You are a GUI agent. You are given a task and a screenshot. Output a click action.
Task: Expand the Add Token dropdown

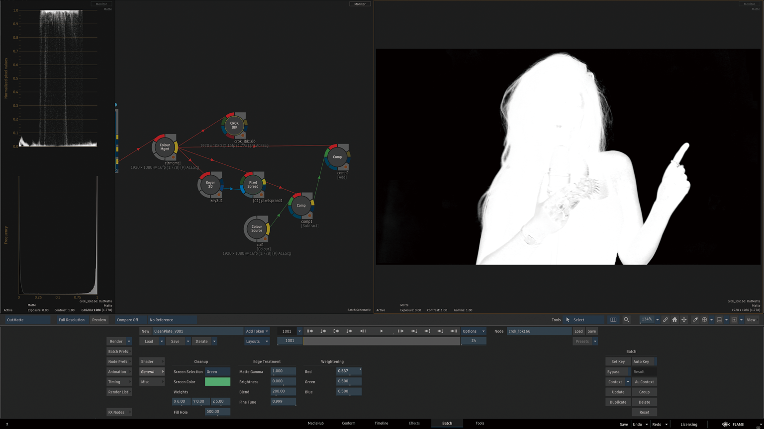[x=257, y=331]
